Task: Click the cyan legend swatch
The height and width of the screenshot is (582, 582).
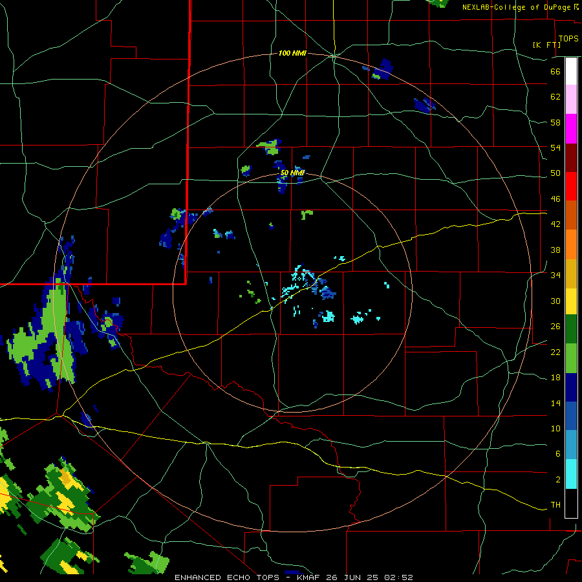Action: pos(571,475)
